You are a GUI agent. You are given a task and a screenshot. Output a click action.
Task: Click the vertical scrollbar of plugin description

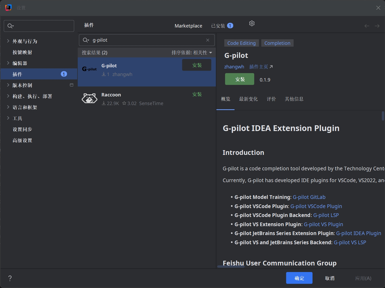383,116
